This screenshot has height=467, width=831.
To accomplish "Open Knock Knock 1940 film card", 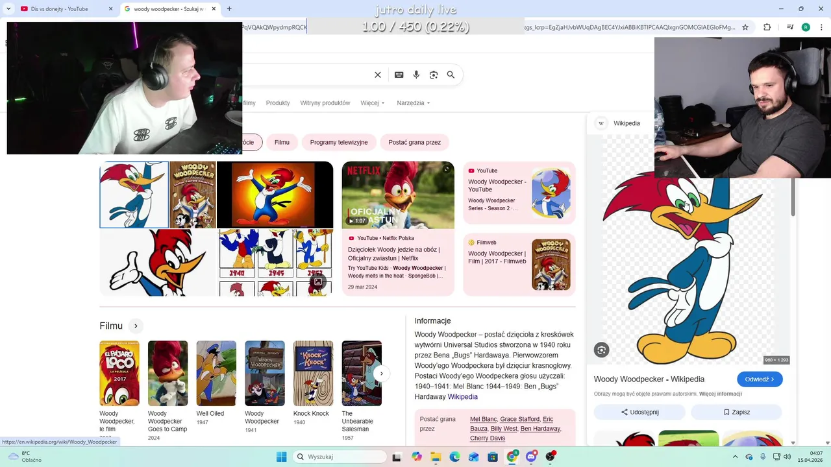I will 313,383.
